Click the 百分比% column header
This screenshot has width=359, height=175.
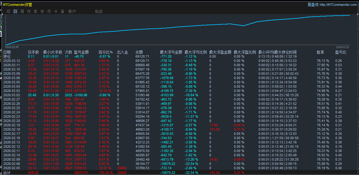coord(105,52)
